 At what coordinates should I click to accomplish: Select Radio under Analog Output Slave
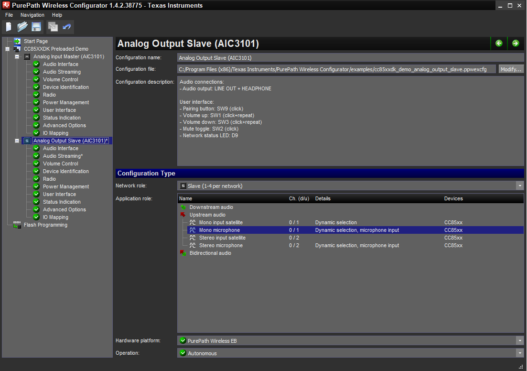coord(49,179)
